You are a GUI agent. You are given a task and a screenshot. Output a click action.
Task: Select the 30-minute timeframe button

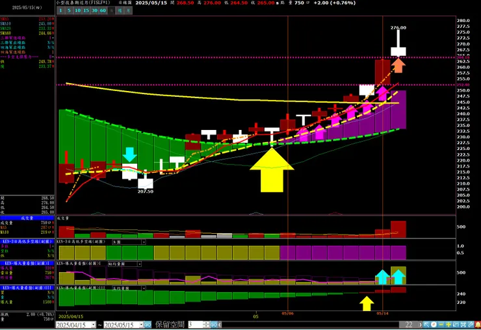[94, 10]
